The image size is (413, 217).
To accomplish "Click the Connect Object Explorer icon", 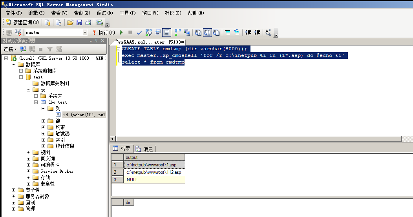I will pos(23,49).
